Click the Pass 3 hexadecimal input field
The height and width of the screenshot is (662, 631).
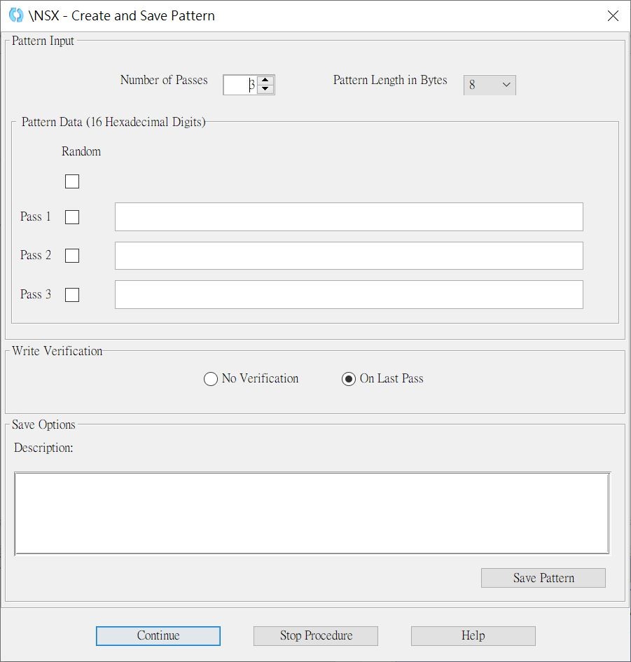click(349, 294)
